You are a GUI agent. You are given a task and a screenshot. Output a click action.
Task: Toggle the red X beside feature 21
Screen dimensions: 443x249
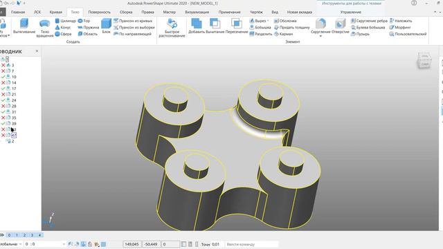(x=3, y=94)
